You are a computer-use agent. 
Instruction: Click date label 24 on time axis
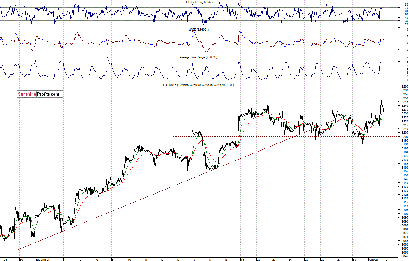(x=290, y=259)
